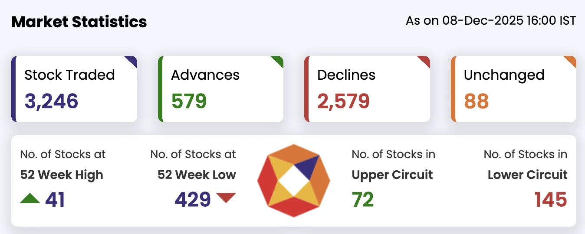The image size is (585, 234).
Task: Open the Stock Traded card label
Action: 69,75
